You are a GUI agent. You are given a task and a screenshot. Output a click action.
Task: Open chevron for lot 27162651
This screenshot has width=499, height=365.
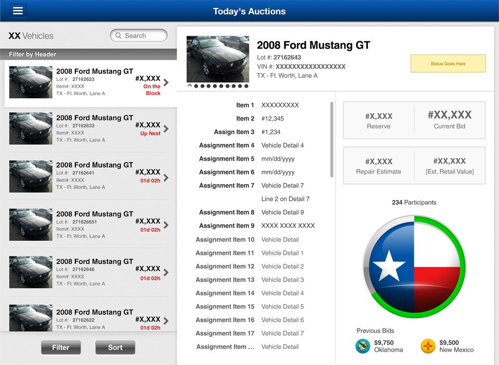click(166, 225)
